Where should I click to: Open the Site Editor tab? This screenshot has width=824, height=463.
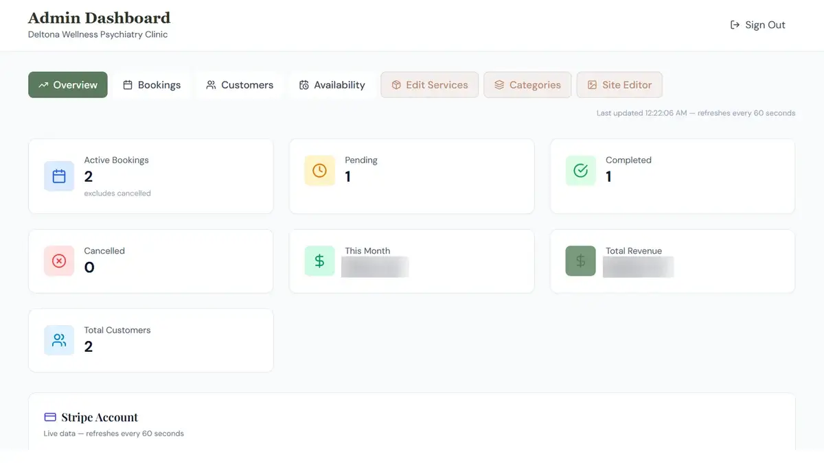click(x=619, y=85)
